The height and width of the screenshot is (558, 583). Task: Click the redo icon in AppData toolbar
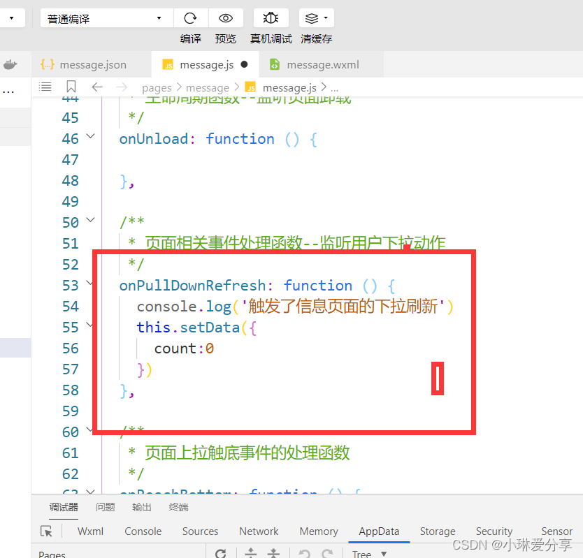pyautogui.click(x=327, y=553)
